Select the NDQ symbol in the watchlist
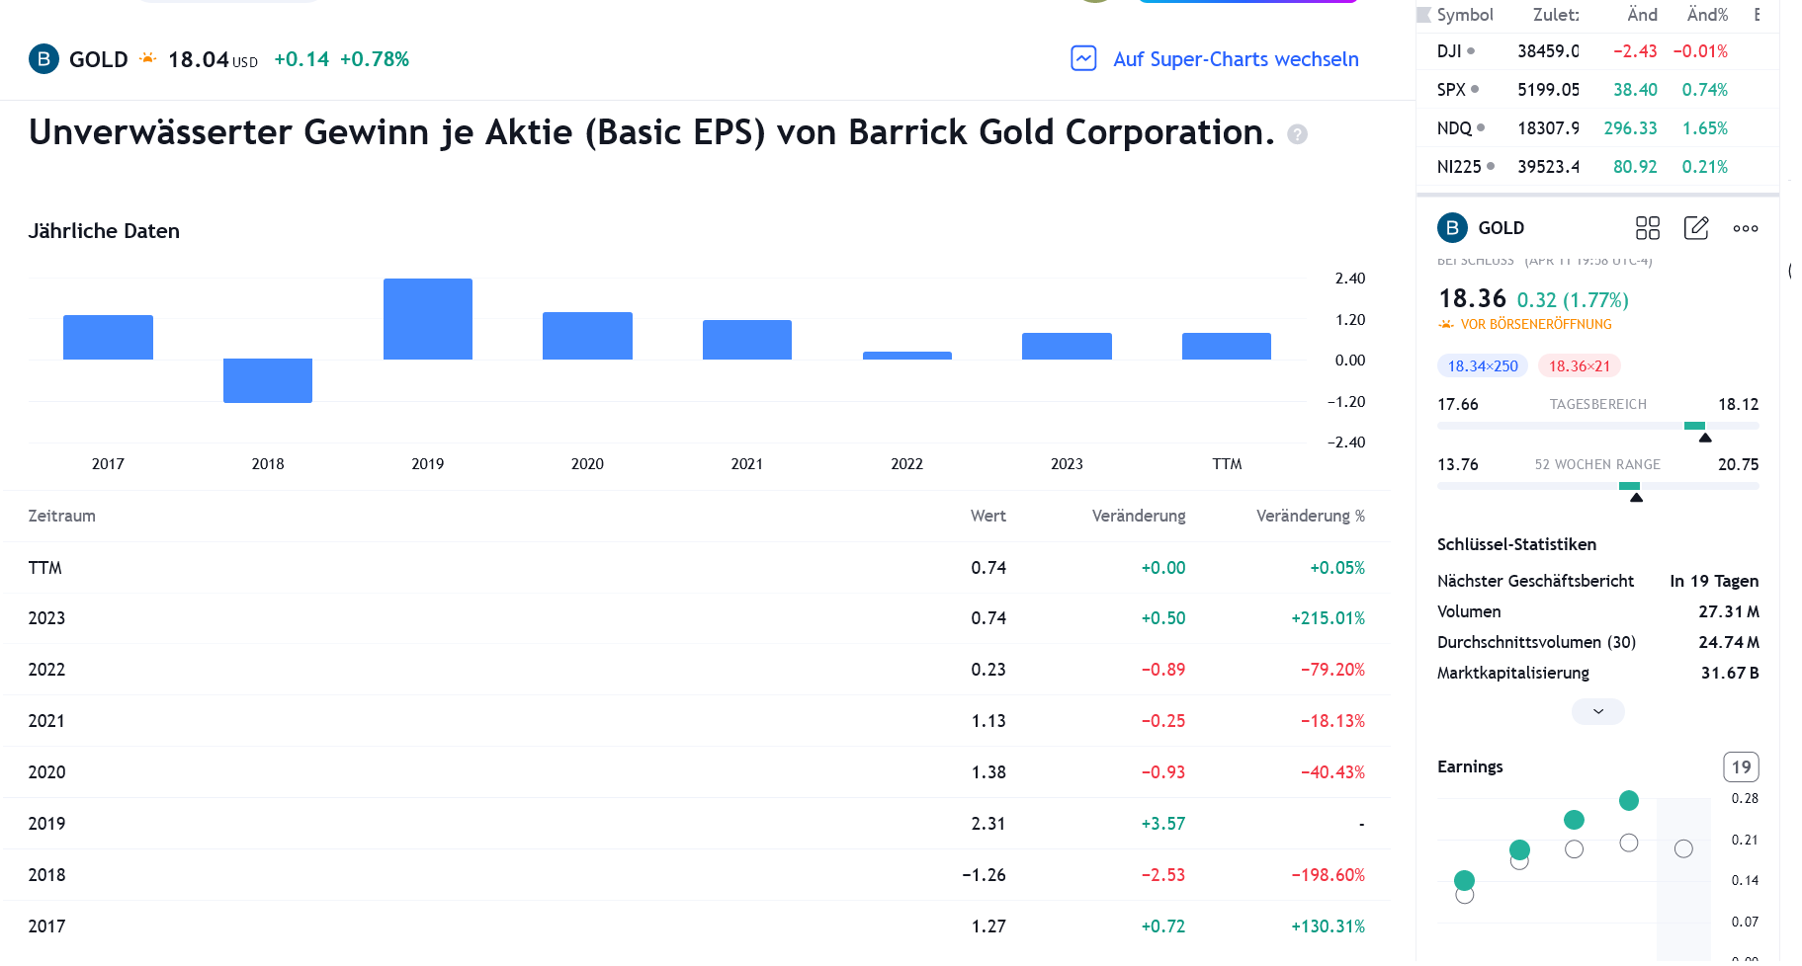Screen dimensions: 1802x966 [x=1457, y=127]
